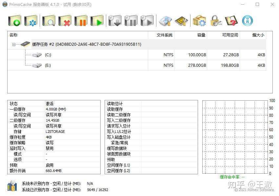Click the 缓存命中率 label under the chart

(x=232, y=177)
